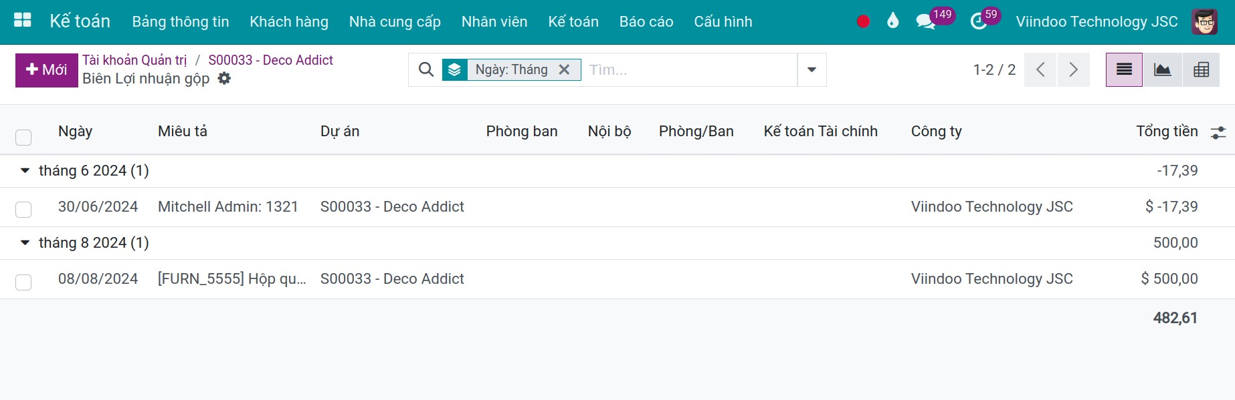Open user avatar menu

1204,21
